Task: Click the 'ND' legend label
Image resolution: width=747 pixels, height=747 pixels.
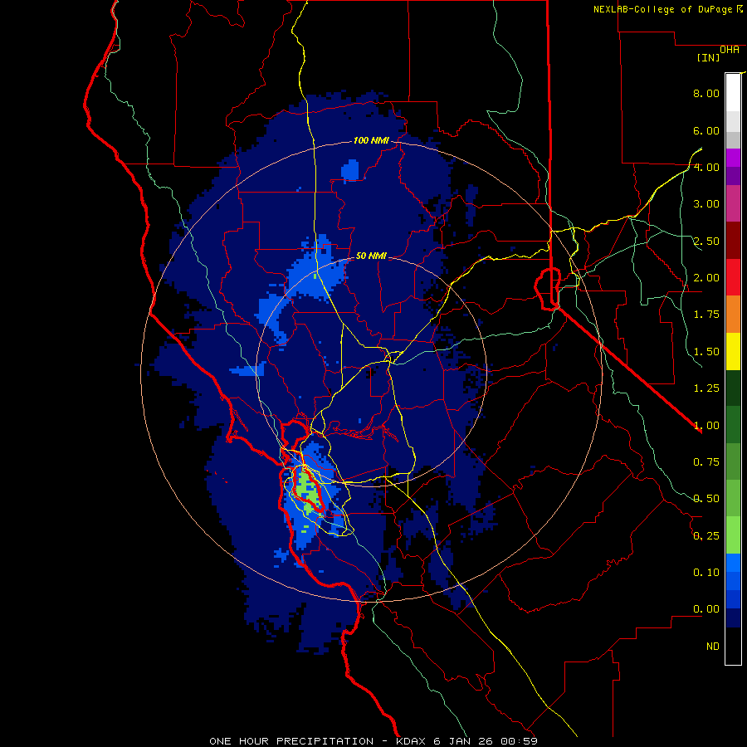Action: [x=713, y=647]
